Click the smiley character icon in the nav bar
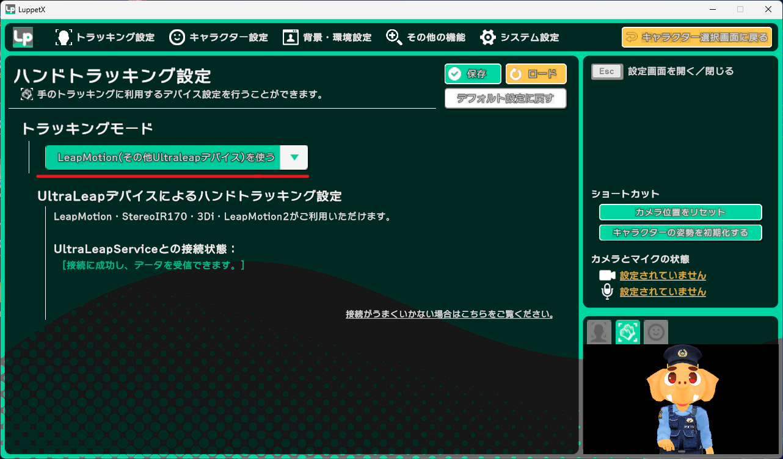The height and width of the screenshot is (459, 783). tap(177, 37)
